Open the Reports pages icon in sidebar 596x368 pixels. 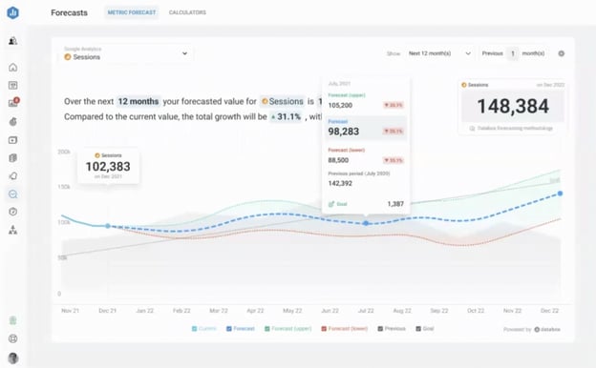(13, 158)
